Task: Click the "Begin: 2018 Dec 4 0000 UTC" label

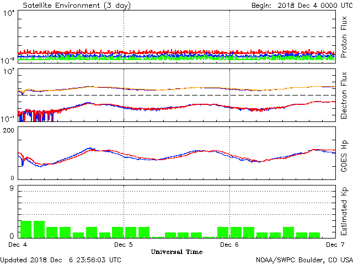Action: [x=302, y=6]
